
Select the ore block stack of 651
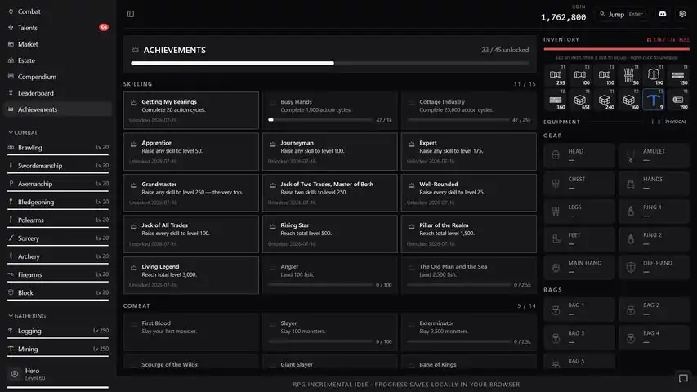click(579, 100)
